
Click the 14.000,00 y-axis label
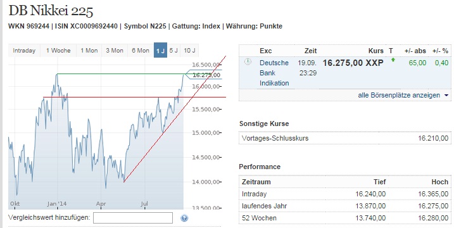click(x=206, y=182)
